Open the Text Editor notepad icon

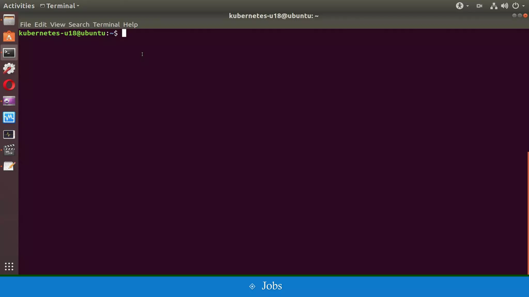[9, 166]
